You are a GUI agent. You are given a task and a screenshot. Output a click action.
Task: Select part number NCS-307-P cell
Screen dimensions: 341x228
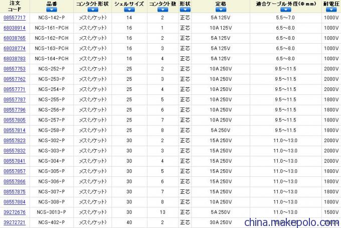(x=52, y=192)
